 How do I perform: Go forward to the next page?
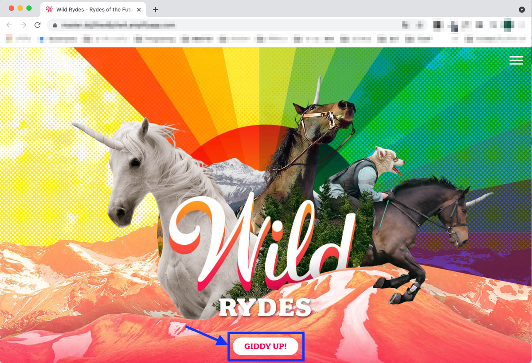click(23, 25)
